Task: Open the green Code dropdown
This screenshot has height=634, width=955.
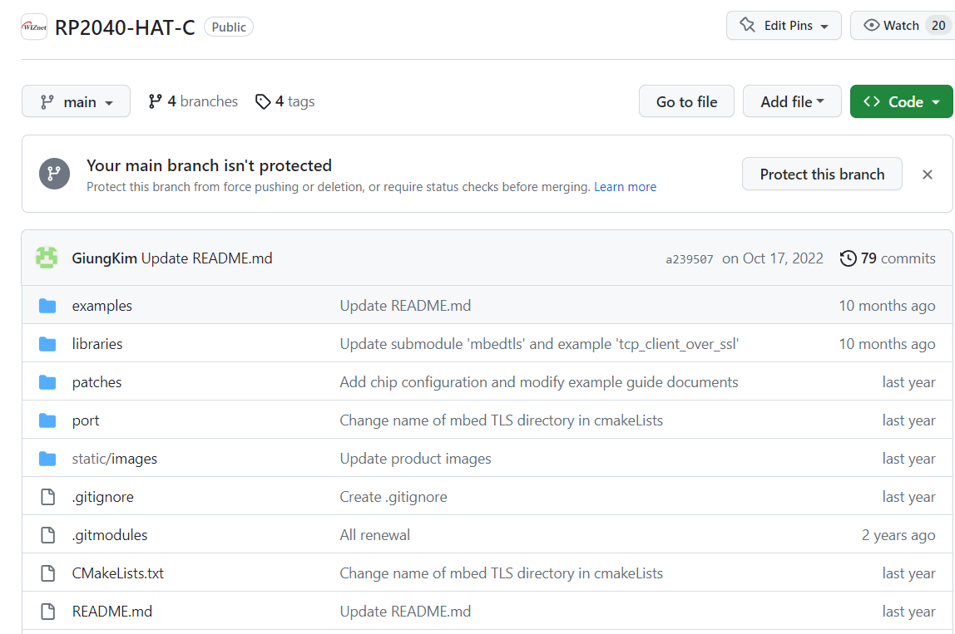Action: click(x=902, y=101)
